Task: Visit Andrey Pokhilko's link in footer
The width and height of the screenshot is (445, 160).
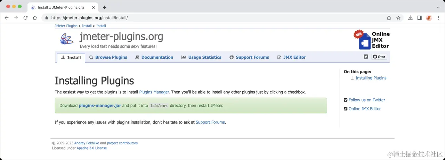Action: pos(87,143)
